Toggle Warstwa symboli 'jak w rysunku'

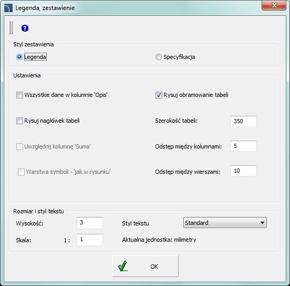coord(21,172)
